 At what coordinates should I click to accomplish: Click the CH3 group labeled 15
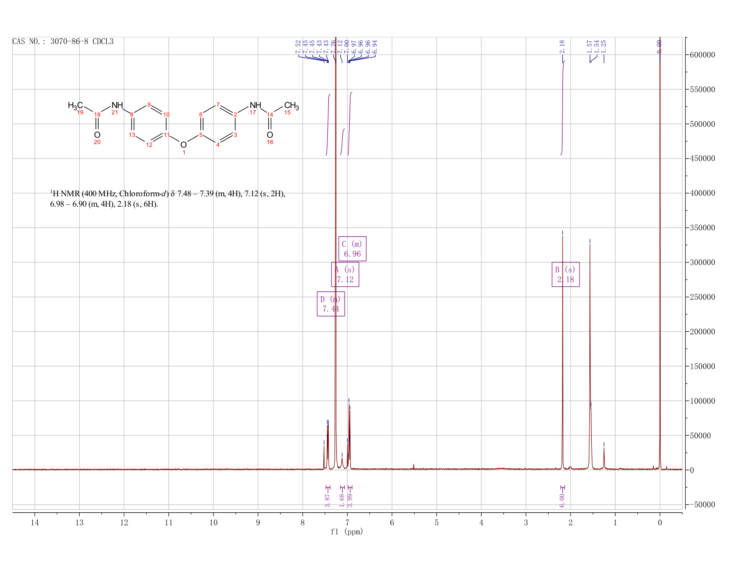pos(291,106)
